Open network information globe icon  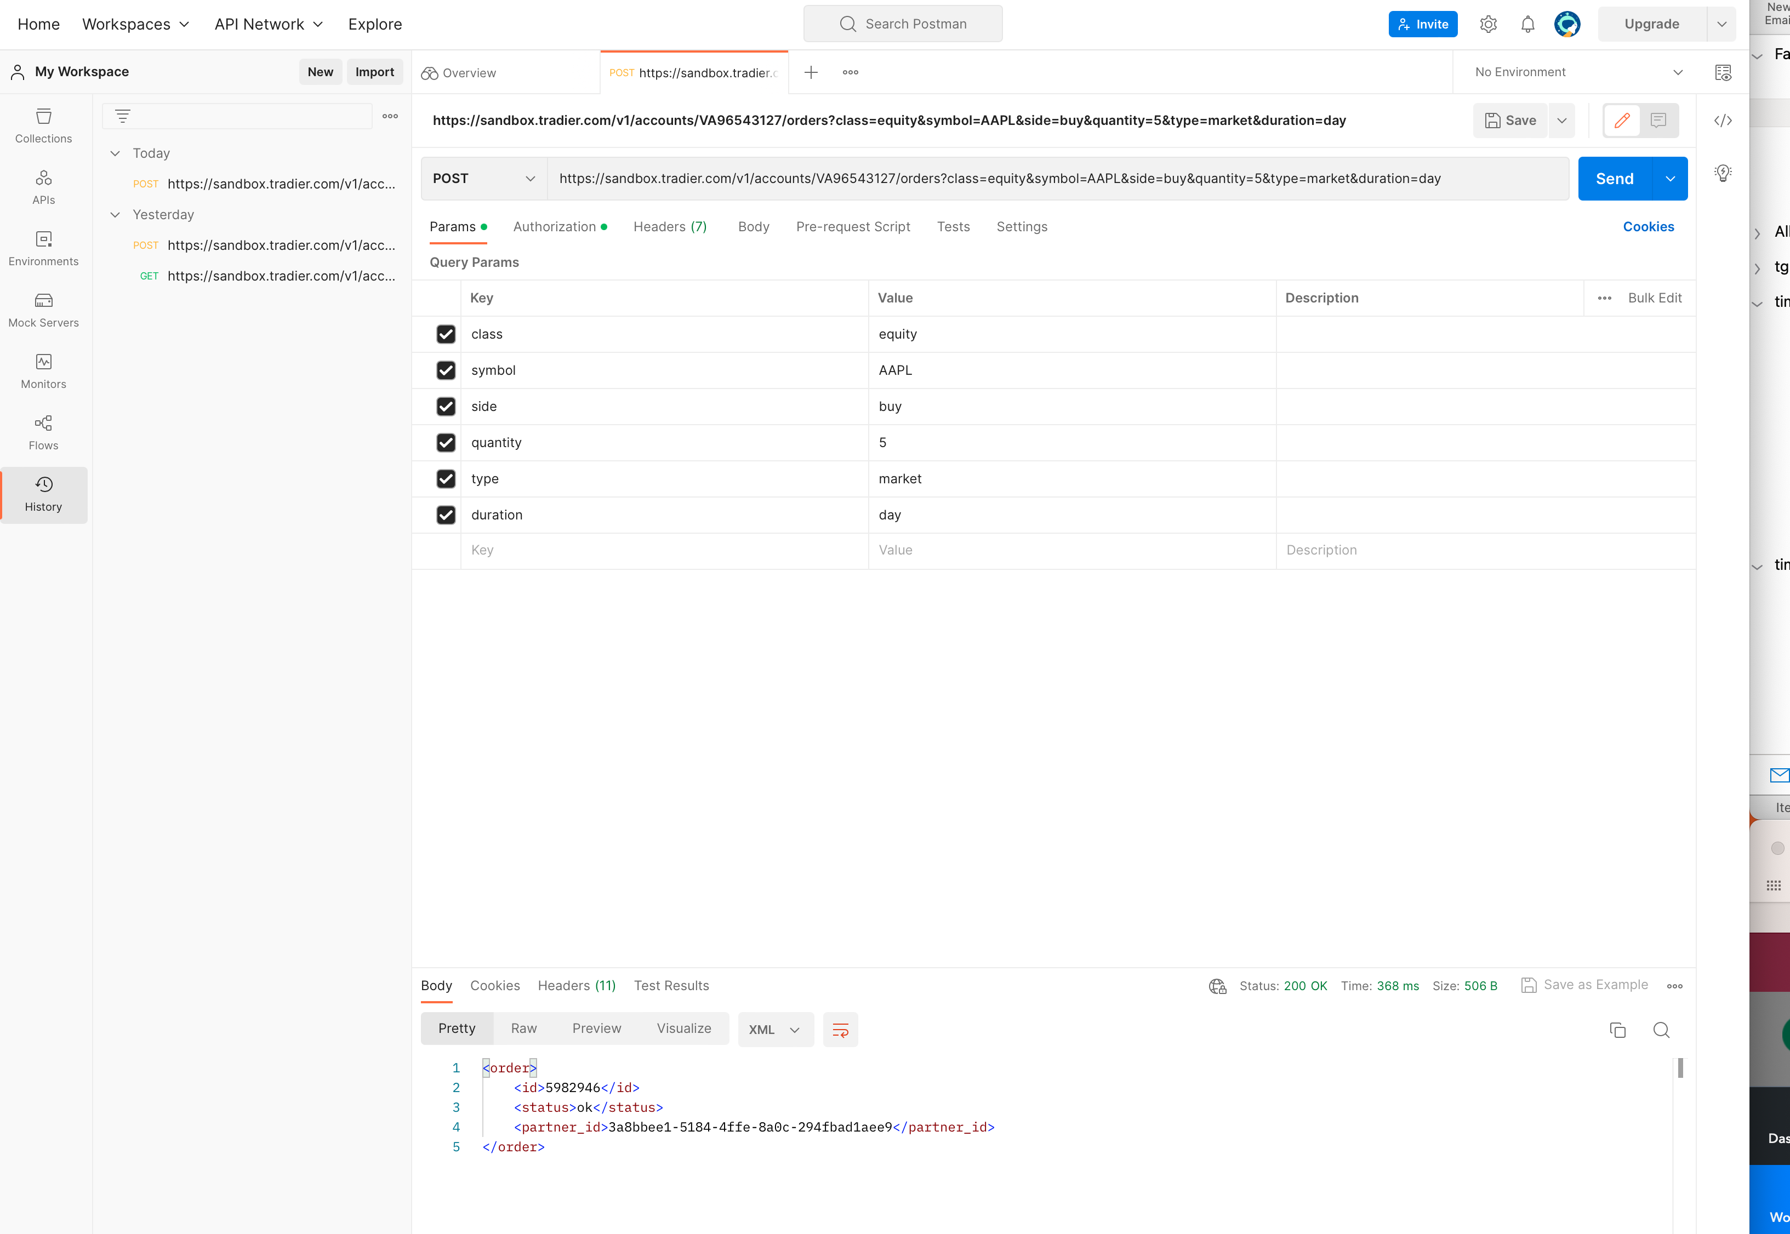coord(1217,986)
